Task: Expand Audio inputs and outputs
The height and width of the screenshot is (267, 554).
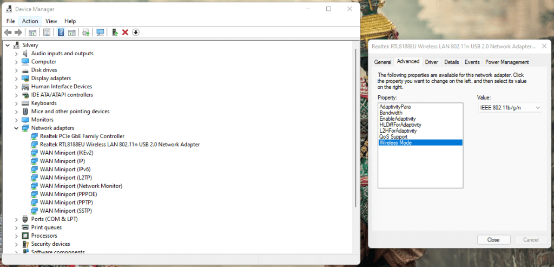Action: 16,54
